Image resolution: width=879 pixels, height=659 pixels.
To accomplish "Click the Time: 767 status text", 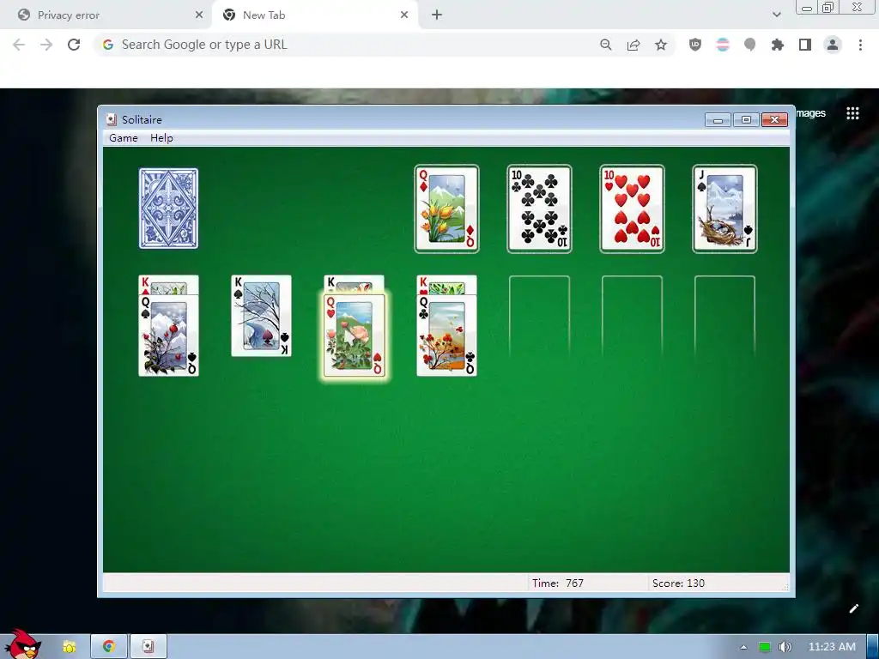I will click(558, 583).
